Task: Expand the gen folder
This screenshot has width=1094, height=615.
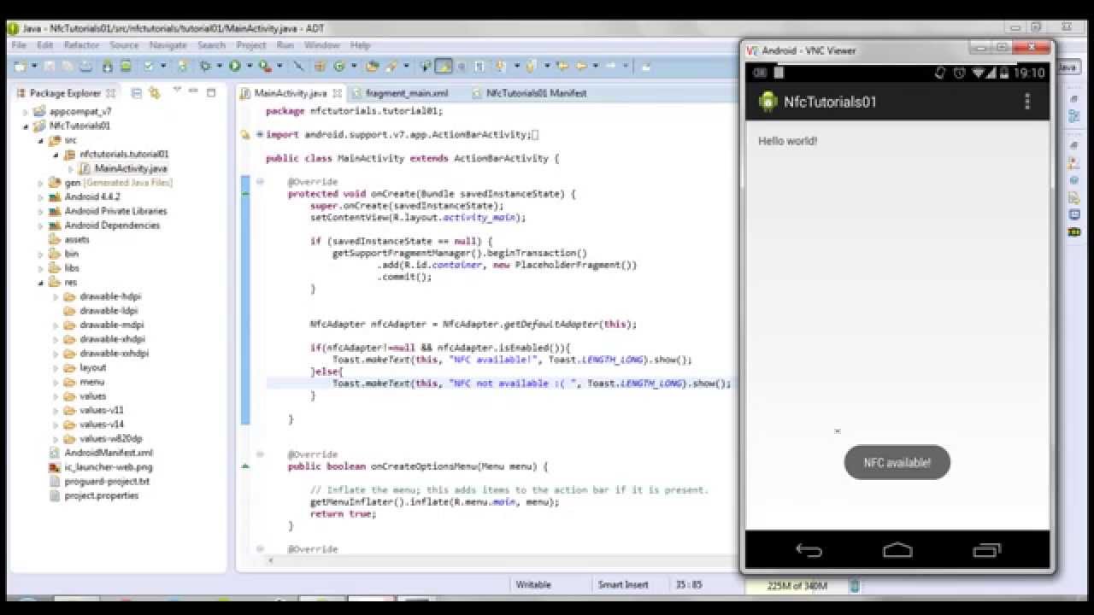Action: (41, 183)
